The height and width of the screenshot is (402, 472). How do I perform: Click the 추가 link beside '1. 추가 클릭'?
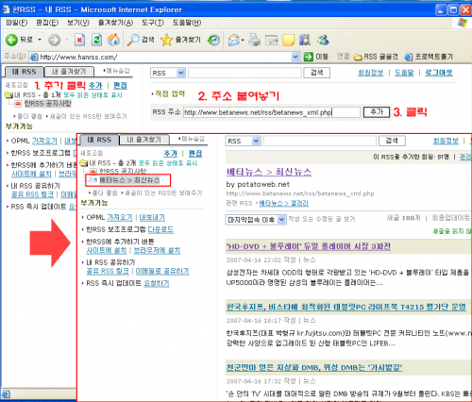point(95,86)
